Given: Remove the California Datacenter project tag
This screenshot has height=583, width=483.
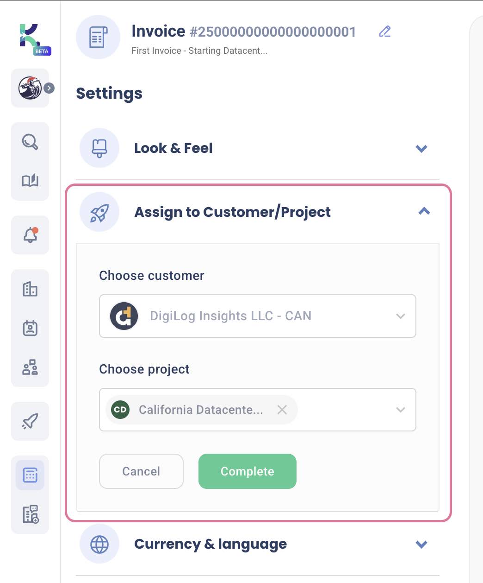Looking at the screenshot, I should tap(282, 410).
